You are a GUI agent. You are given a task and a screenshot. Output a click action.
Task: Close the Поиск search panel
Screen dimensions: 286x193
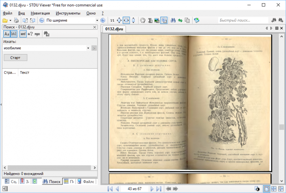coord(95,27)
